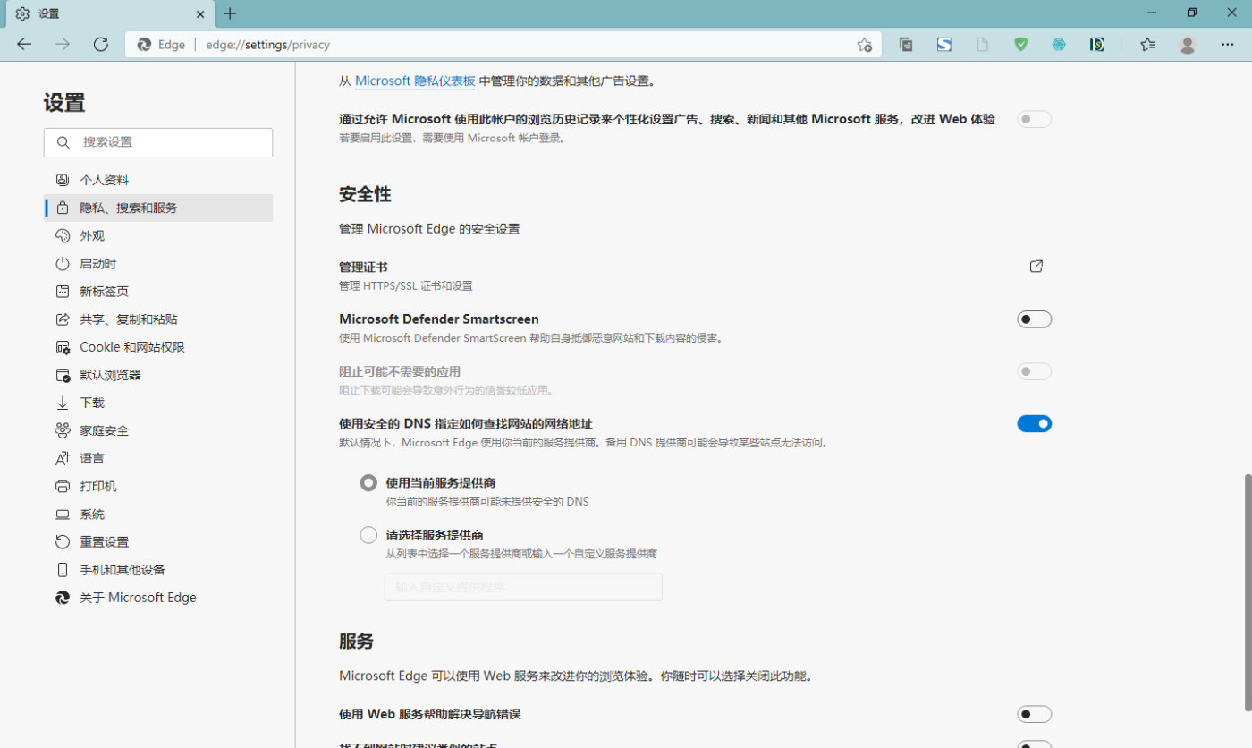Click the 服务 section heading
This screenshot has height=748, width=1252.
point(356,641)
